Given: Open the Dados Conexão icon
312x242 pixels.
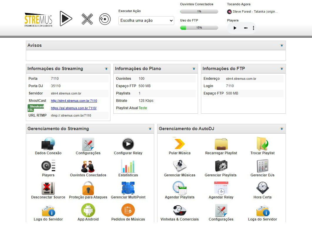Looking at the screenshot, I should (x=48, y=144).
